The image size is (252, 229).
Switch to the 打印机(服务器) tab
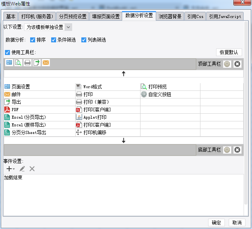click(x=37, y=16)
